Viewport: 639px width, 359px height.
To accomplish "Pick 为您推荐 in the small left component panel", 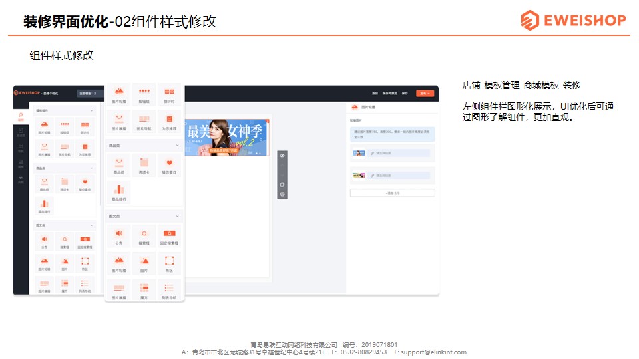I will click(x=85, y=149).
